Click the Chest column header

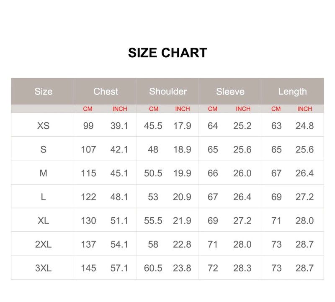tap(106, 91)
